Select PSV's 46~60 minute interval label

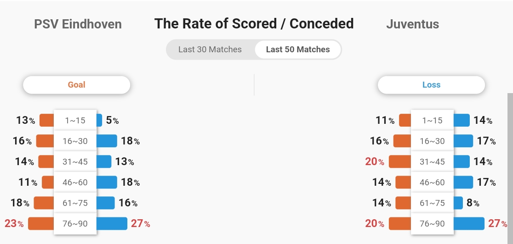click(x=75, y=182)
